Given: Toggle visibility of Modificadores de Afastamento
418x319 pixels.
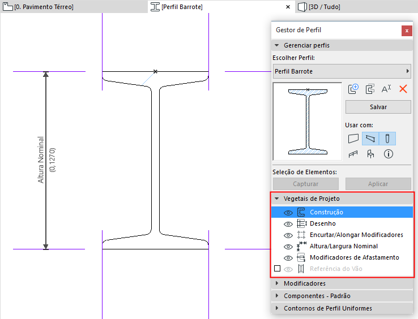Looking at the screenshot, I should tap(288, 258).
